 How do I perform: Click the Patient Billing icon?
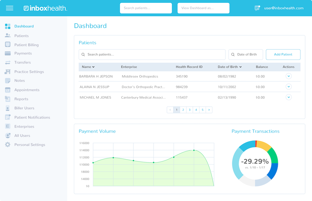(x=8, y=44)
